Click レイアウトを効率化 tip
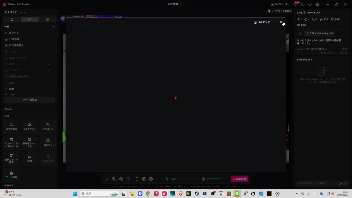Image resolution: width=352 pixels, height=198 pixels. tap(280, 11)
